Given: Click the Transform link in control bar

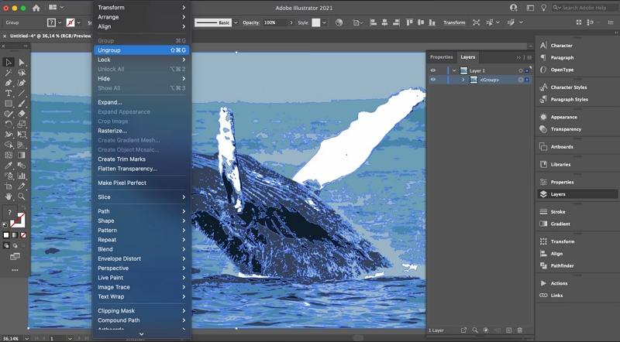Looking at the screenshot, I should pos(454,22).
